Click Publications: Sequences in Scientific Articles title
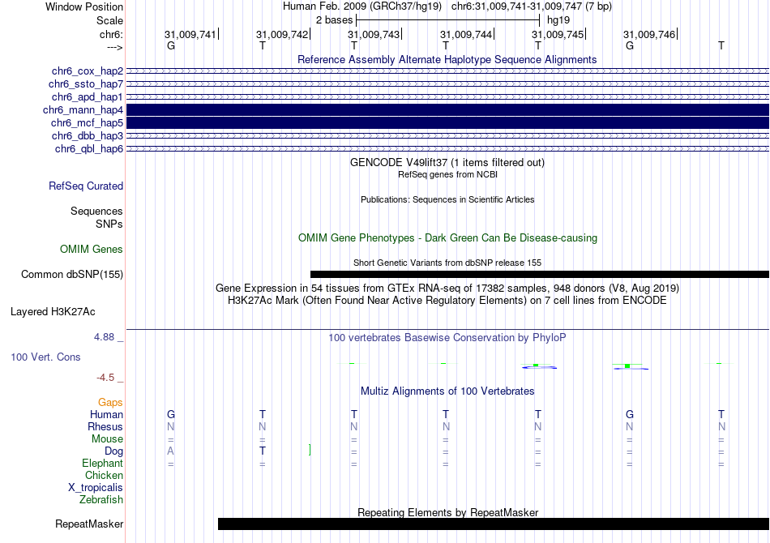Screen dimensions: 770x543 447,199
